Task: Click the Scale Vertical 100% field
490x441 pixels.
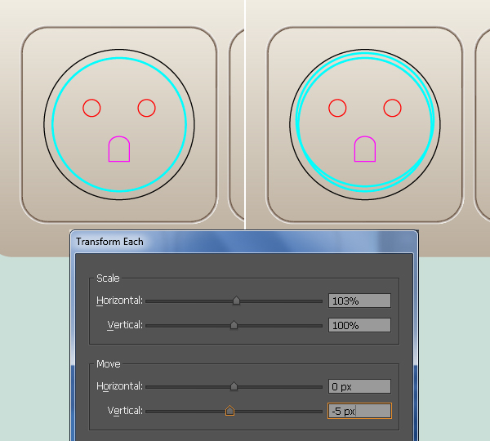Action: (359, 325)
